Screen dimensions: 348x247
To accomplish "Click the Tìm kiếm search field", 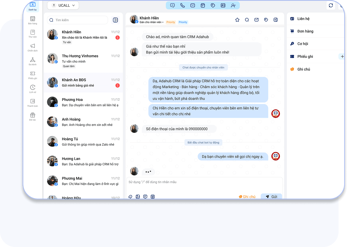I will (x=78, y=20).
